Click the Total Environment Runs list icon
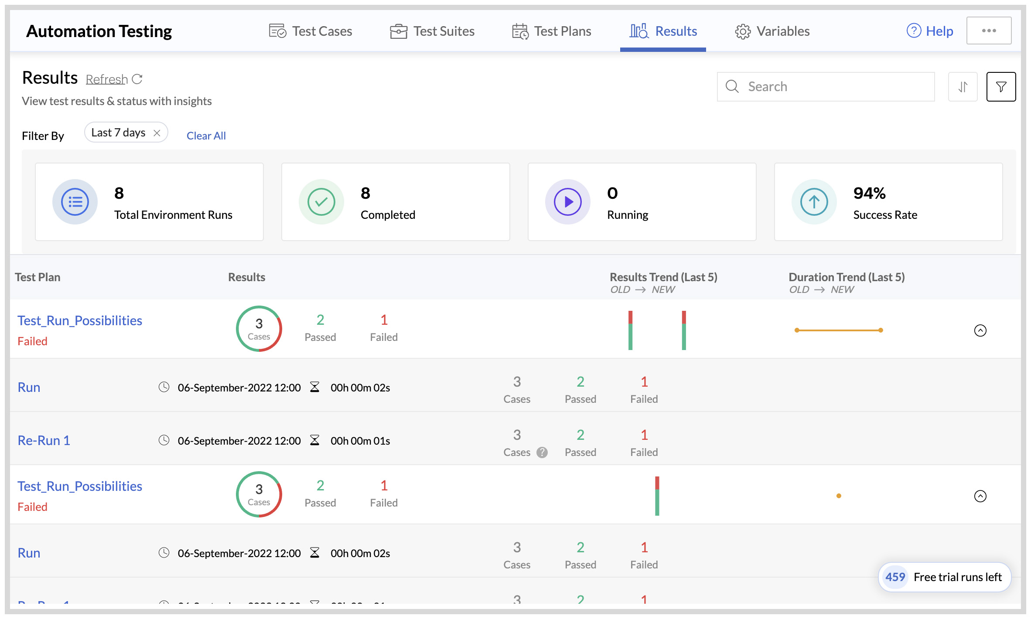This screenshot has height=619, width=1031. click(75, 202)
